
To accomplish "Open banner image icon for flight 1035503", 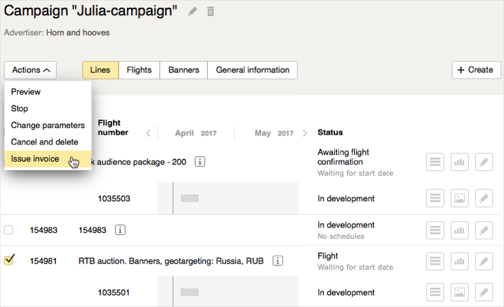I will (x=459, y=198).
